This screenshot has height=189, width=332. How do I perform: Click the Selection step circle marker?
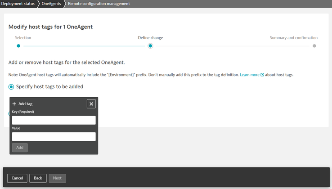pyautogui.click(x=18, y=46)
